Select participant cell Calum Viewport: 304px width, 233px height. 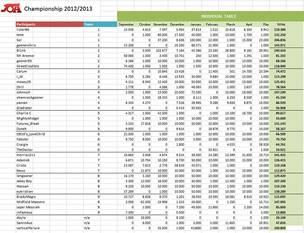tap(22, 71)
